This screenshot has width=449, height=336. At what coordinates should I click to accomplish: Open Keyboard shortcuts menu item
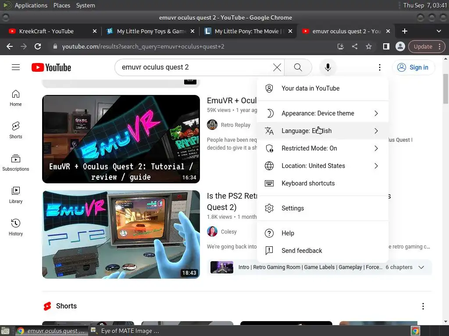click(x=323, y=183)
